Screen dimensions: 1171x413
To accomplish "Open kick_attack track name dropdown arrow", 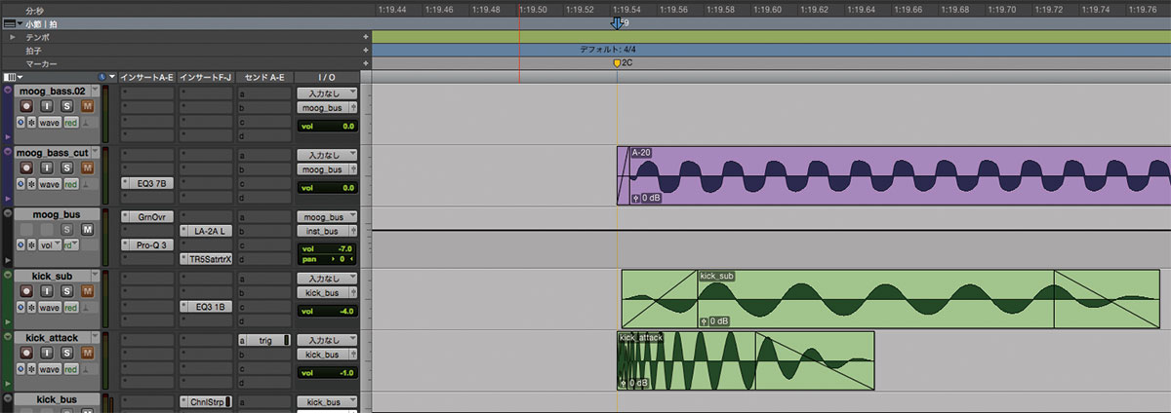I will (x=96, y=338).
